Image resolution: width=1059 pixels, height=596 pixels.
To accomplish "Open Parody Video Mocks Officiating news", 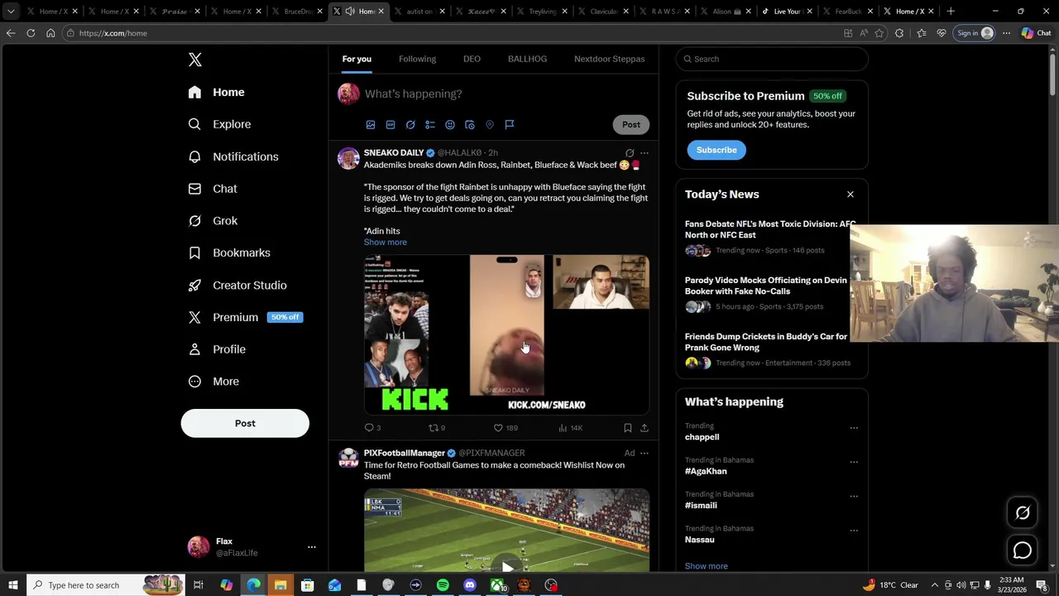I will [x=766, y=286].
